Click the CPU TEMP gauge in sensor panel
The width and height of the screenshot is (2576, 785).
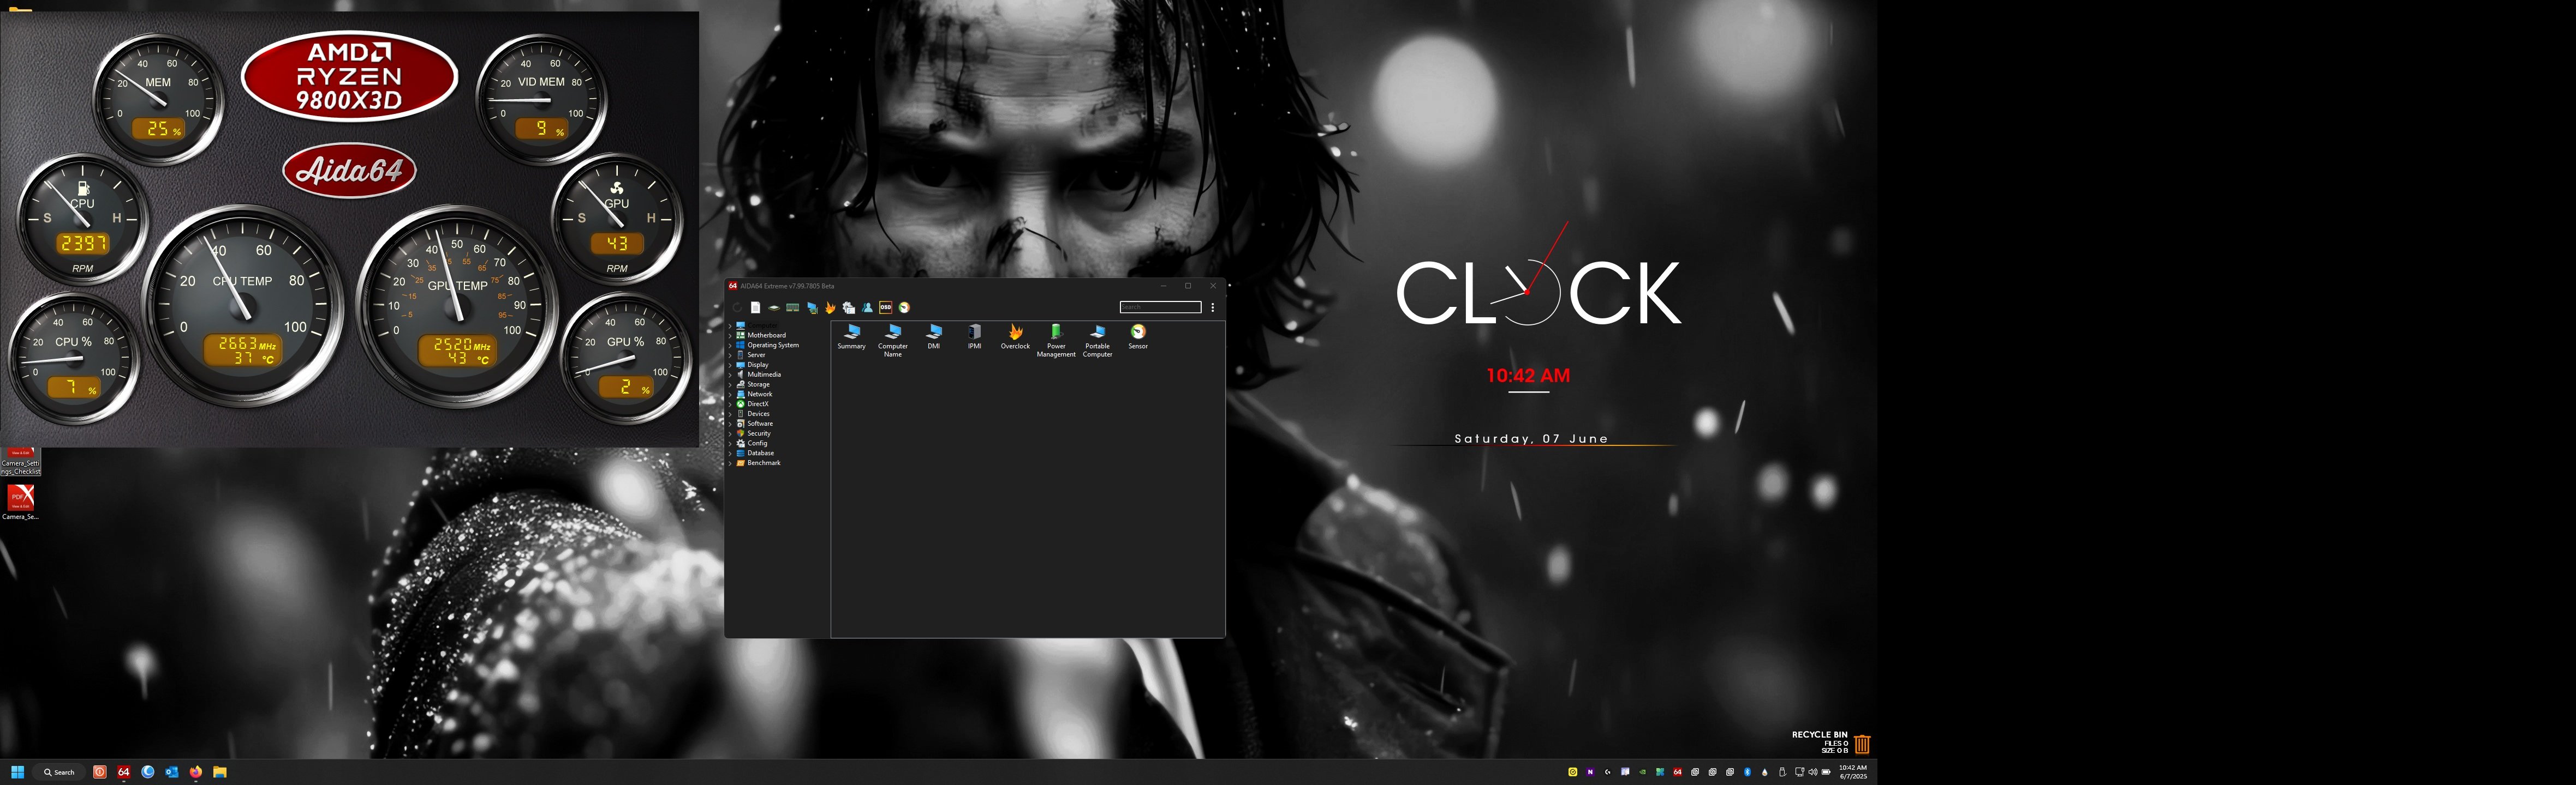point(243,306)
